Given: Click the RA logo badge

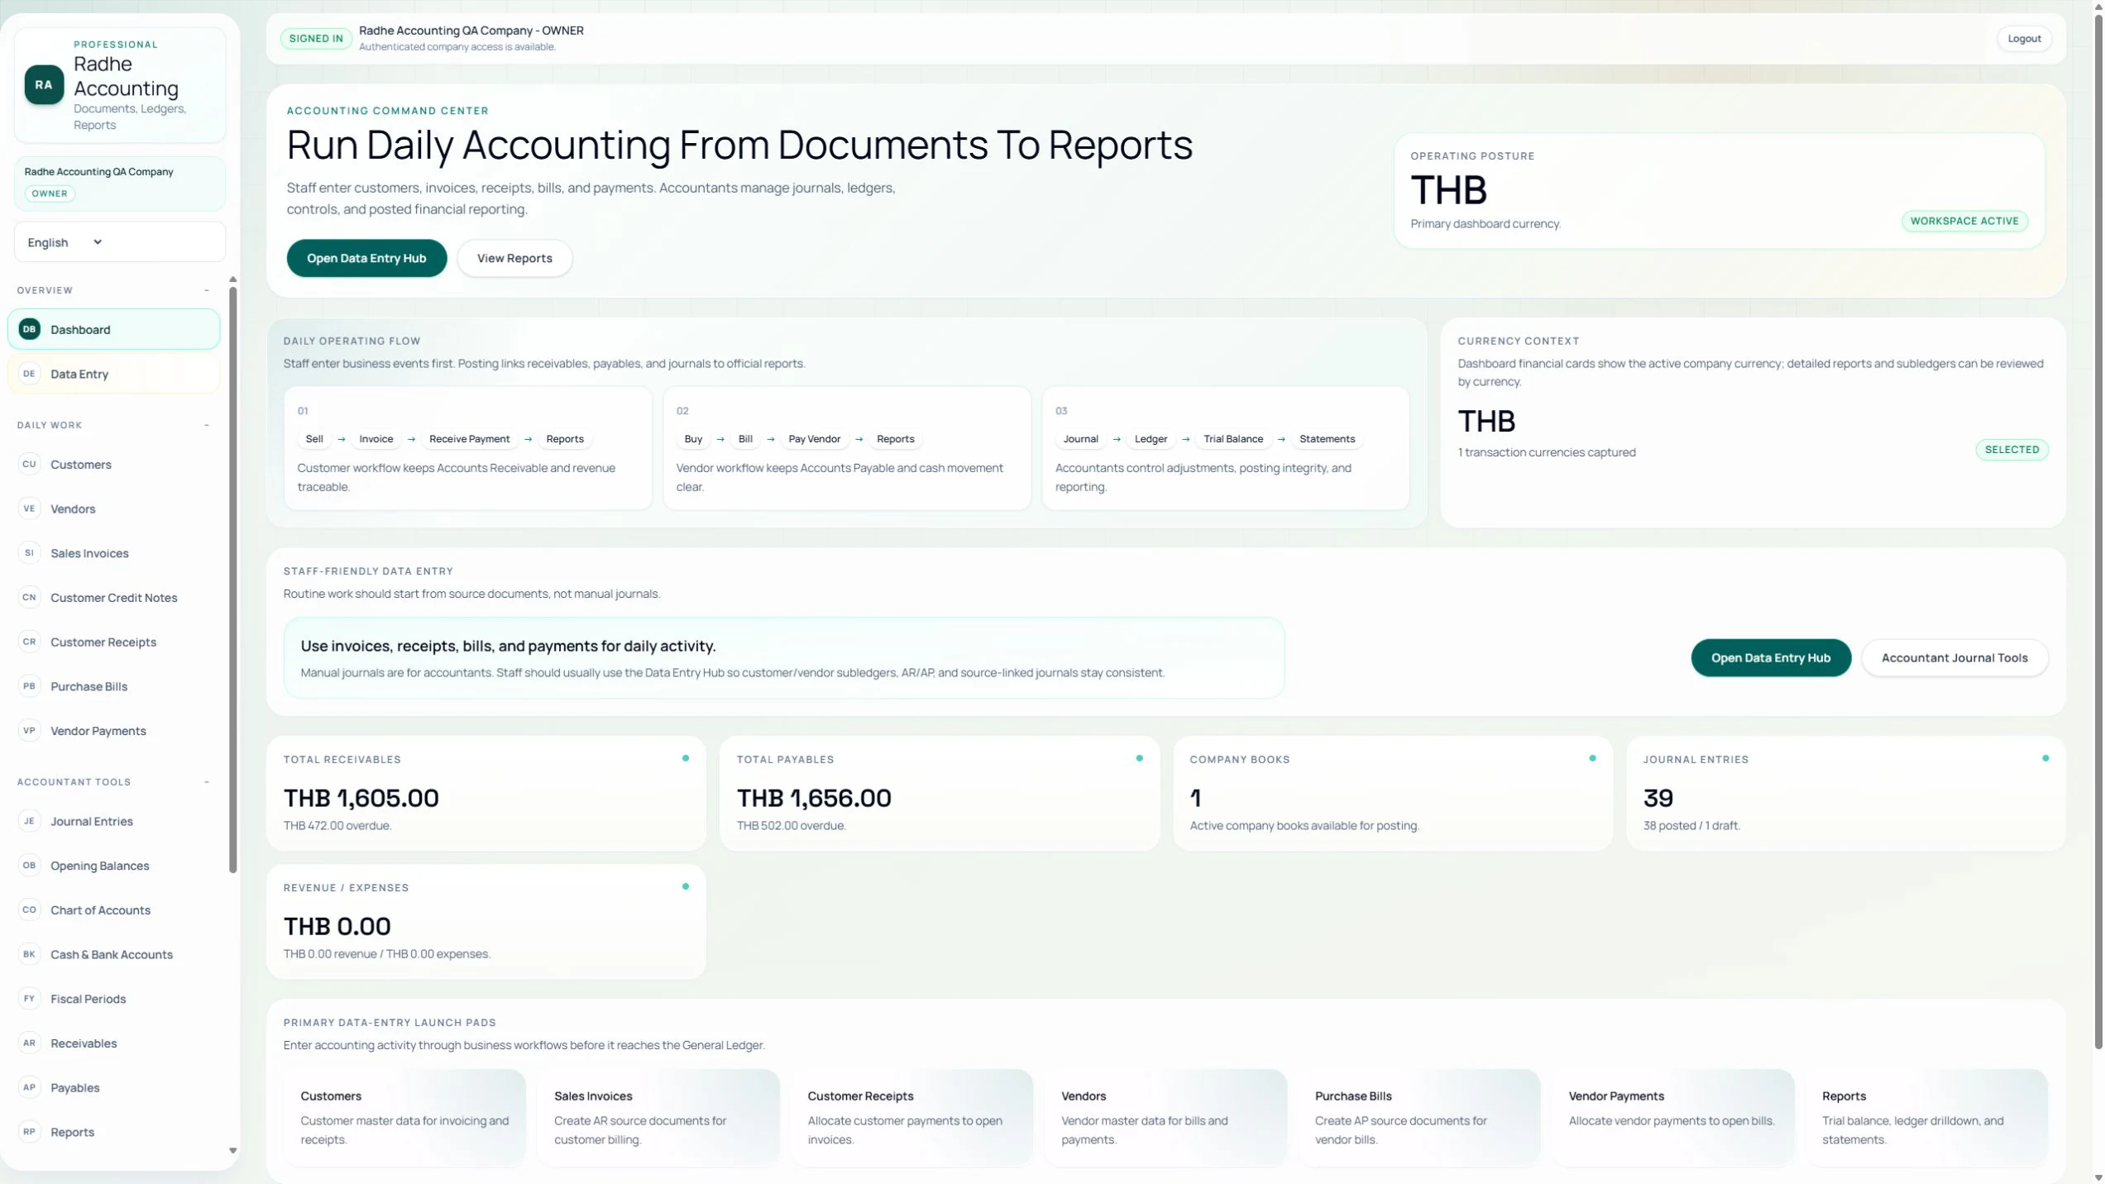Looking at the screenshot, I should click(x=44, y=84).
